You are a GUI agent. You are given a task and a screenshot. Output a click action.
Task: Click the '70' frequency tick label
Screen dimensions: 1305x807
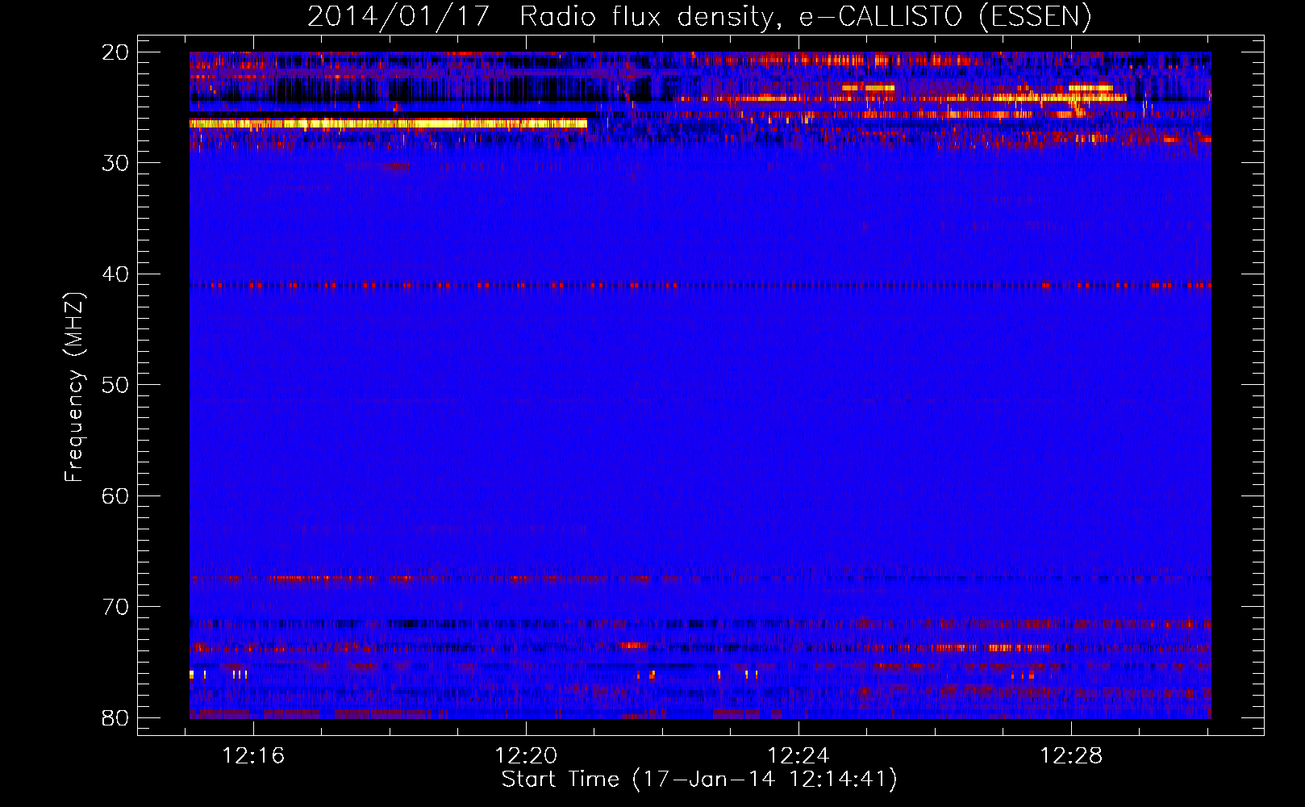point(116,607)
